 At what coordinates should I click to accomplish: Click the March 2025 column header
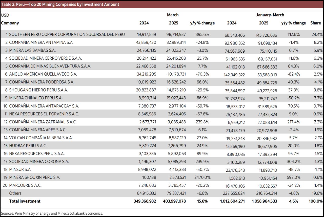coord(174,23)
